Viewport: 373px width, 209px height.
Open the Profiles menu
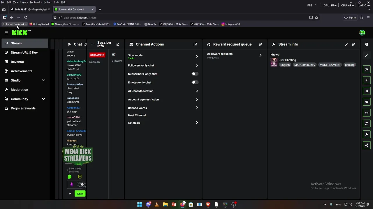click(47, 2)
